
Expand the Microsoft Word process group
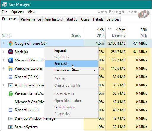click(x=4, y=60)
